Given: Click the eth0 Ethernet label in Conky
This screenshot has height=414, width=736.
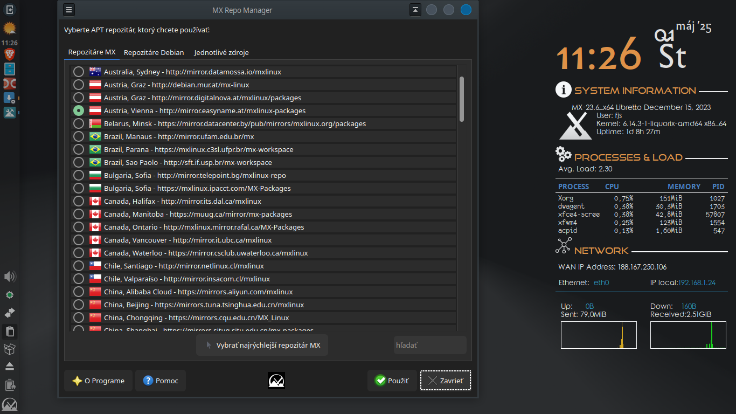Looking at the screenshot, I should point(601,282).
